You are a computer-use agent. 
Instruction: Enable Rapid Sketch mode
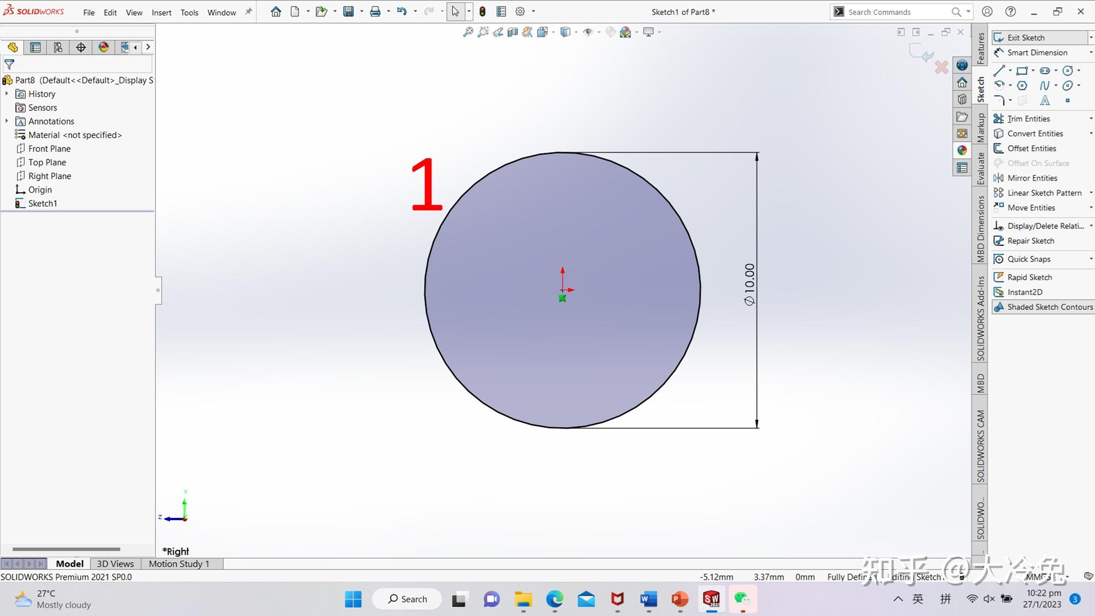coord(1028,277)
